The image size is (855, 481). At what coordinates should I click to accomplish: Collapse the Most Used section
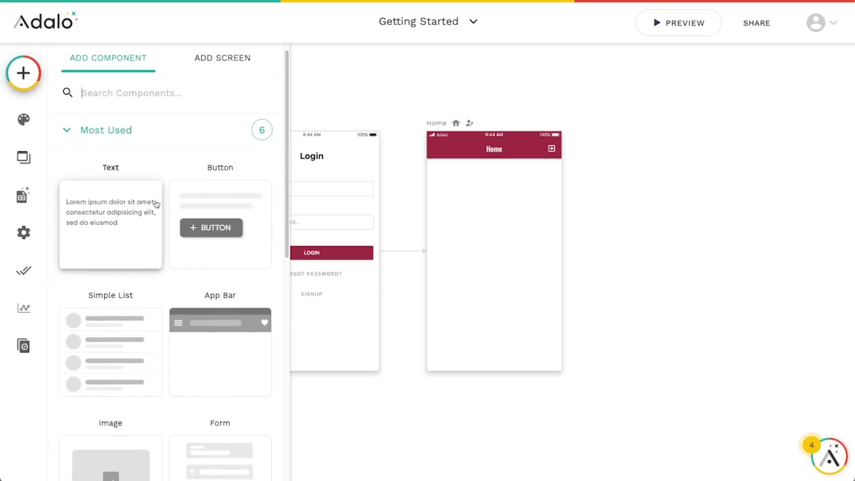pyautogui.click(x=67, y=130)
